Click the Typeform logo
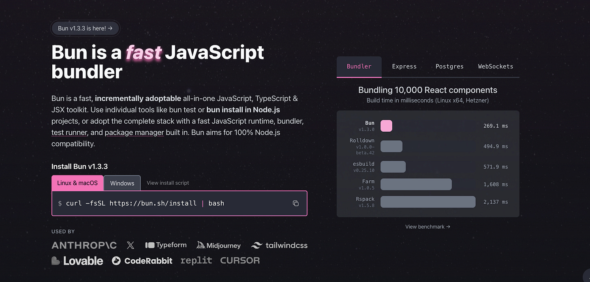Screen dimensions: 590x282 click(x=166, y=245)
